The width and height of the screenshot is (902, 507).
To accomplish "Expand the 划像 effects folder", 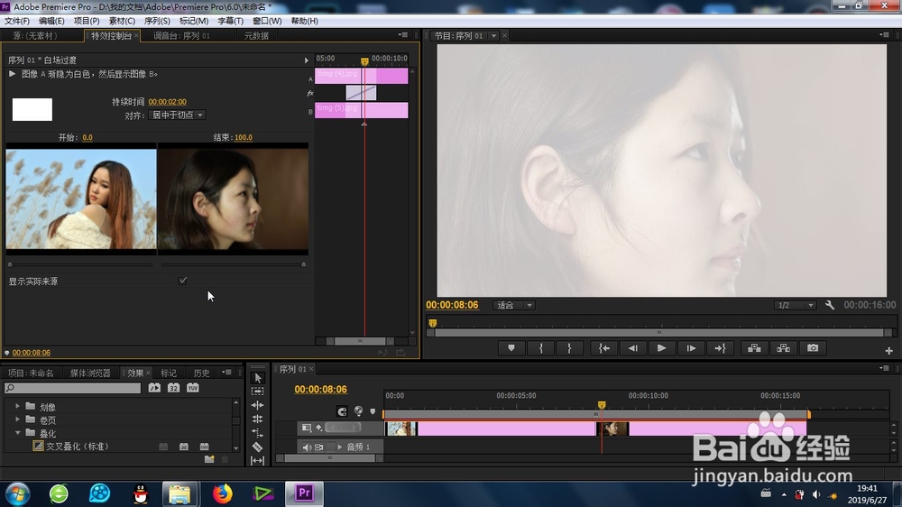I will [17, 406].
